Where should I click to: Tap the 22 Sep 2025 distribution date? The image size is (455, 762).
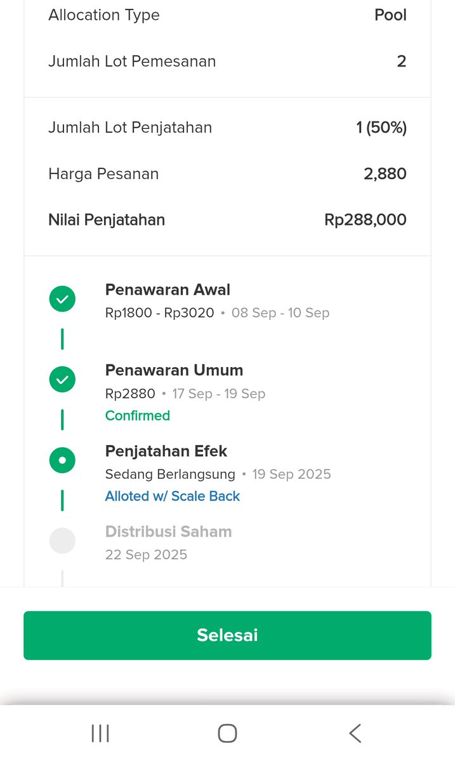[146, 554]
